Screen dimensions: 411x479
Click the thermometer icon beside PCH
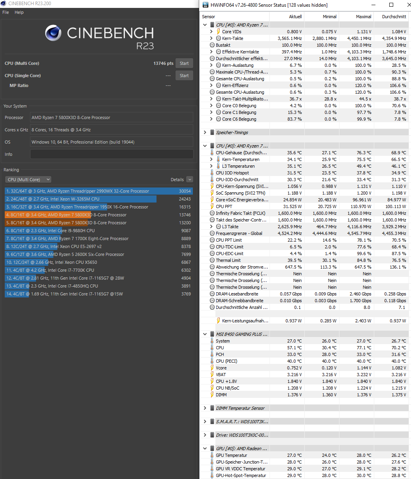[x=212, y=354]
